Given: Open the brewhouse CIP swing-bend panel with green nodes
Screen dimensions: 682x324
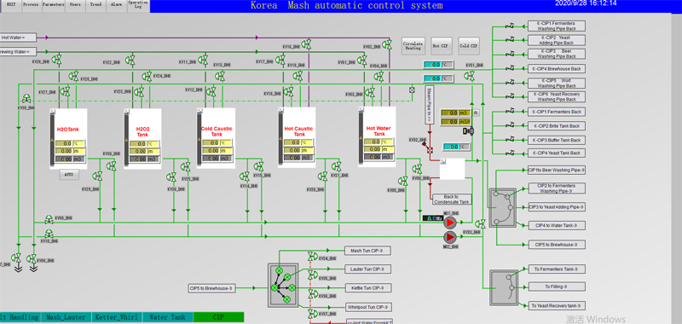Looking at the screenshot, I should [283, 284].
